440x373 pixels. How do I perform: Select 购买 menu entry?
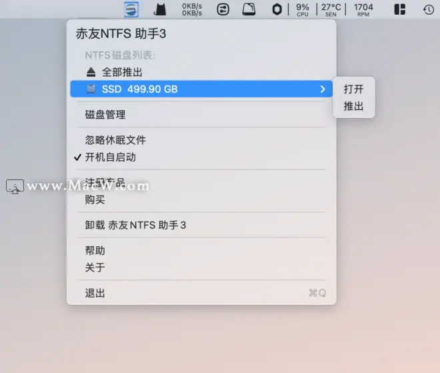coord(201,200)
